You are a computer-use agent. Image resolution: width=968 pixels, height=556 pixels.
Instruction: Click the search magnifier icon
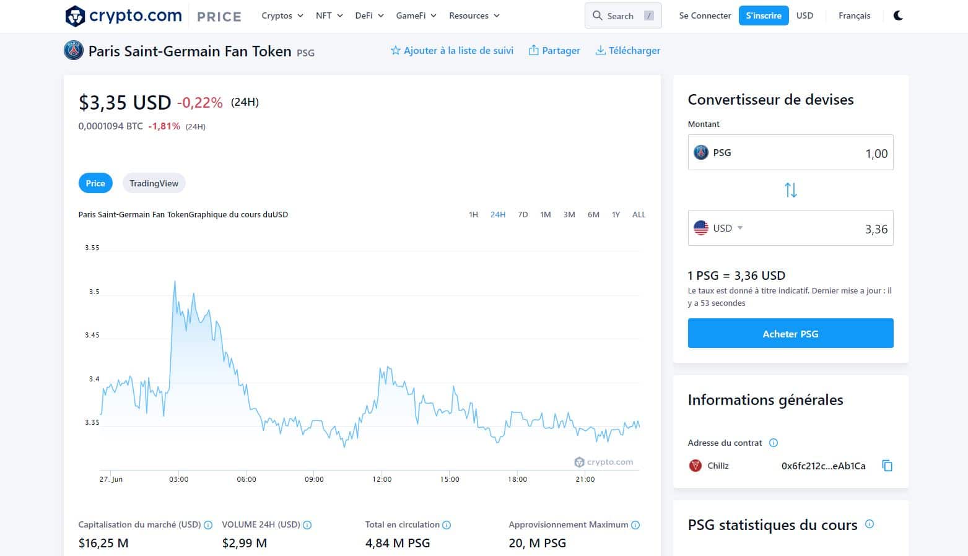tap(597, 15)
